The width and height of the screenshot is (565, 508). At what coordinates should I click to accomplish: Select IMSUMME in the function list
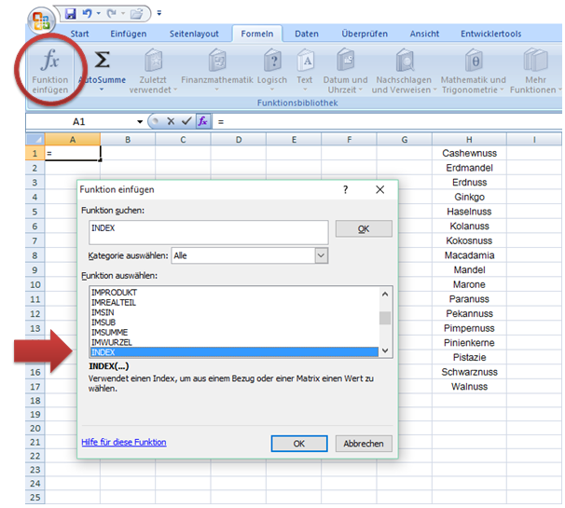pyautogui.click(x=110, y=332)
